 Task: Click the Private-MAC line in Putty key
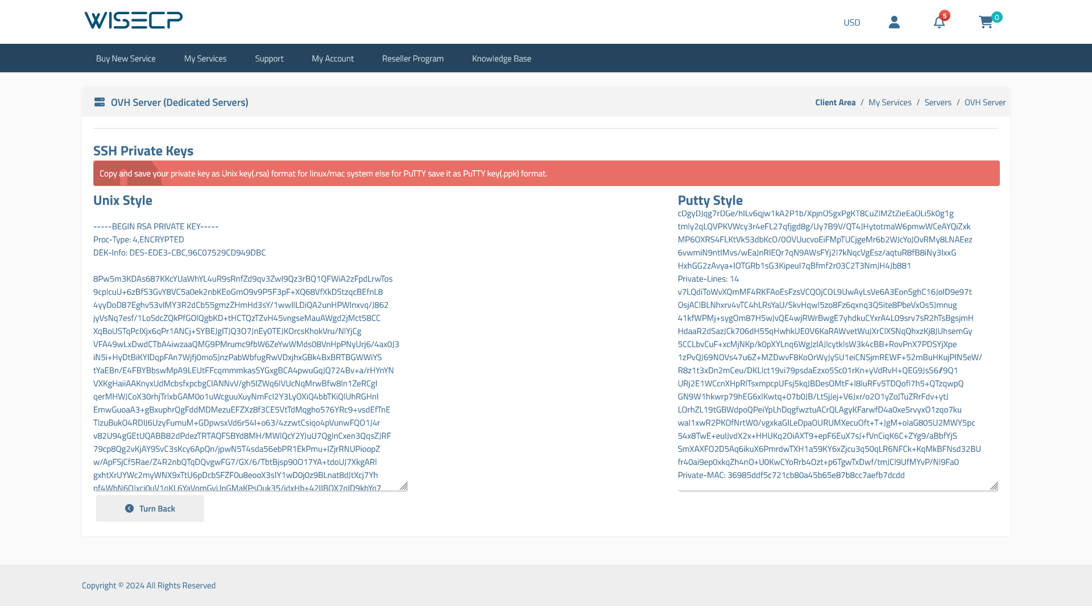(x=791, y=475)
